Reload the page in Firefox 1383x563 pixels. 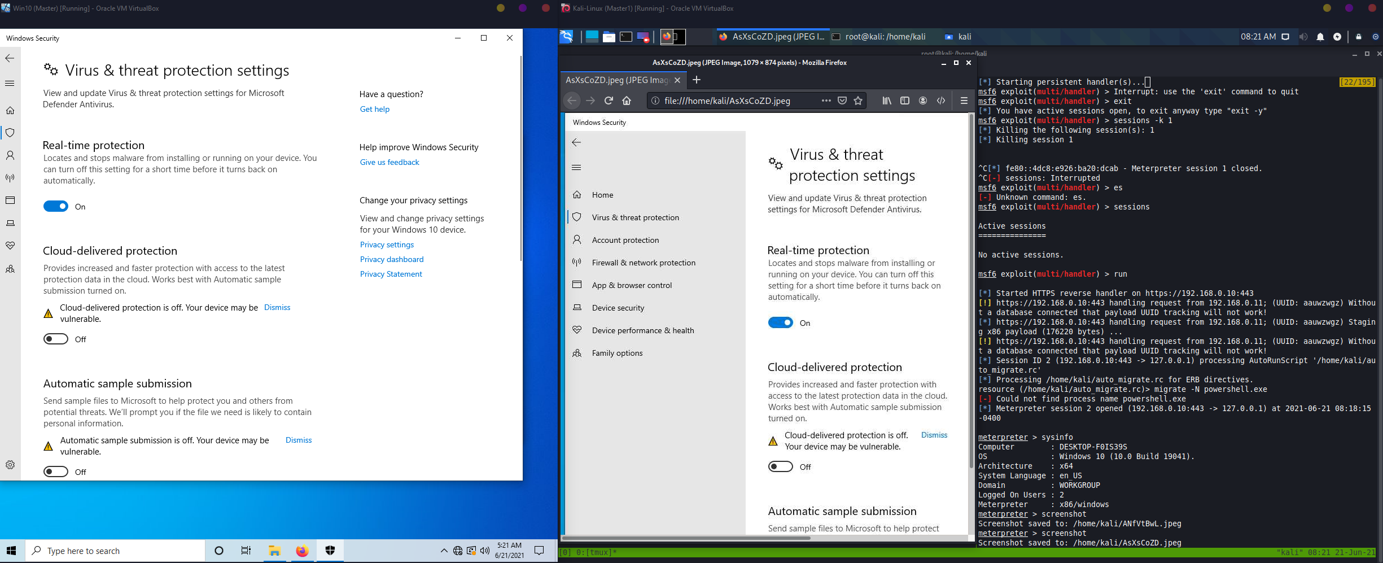pyautogui.click(x=609, y=101)
